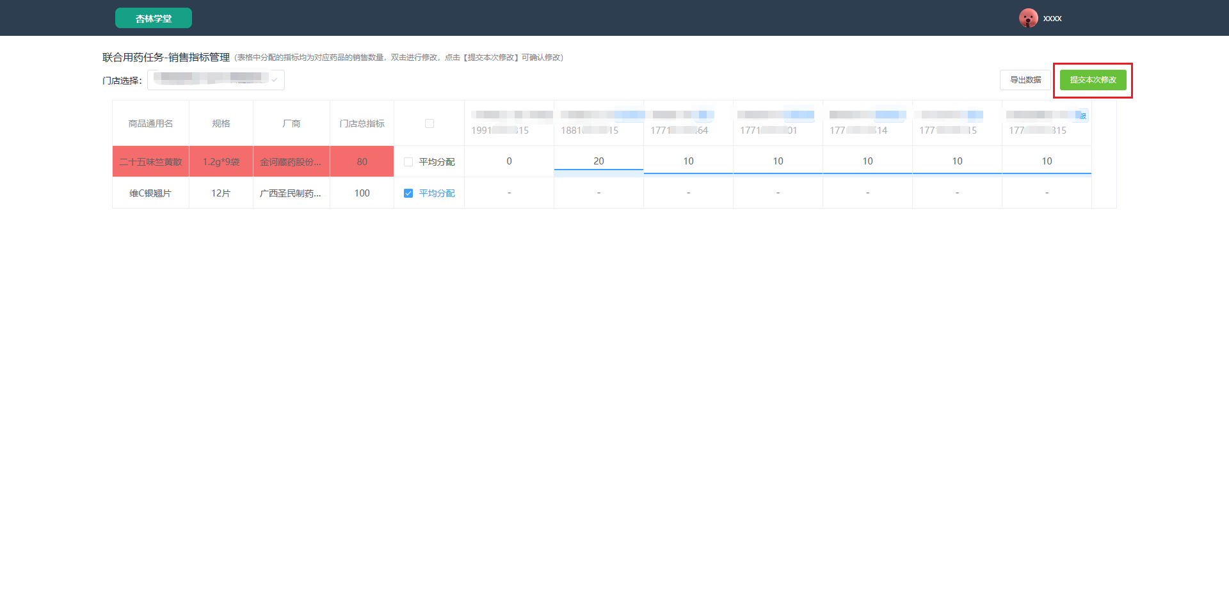Click 导出数据 export button
Screen dimensions: 1229x606
click(1025, 80)
